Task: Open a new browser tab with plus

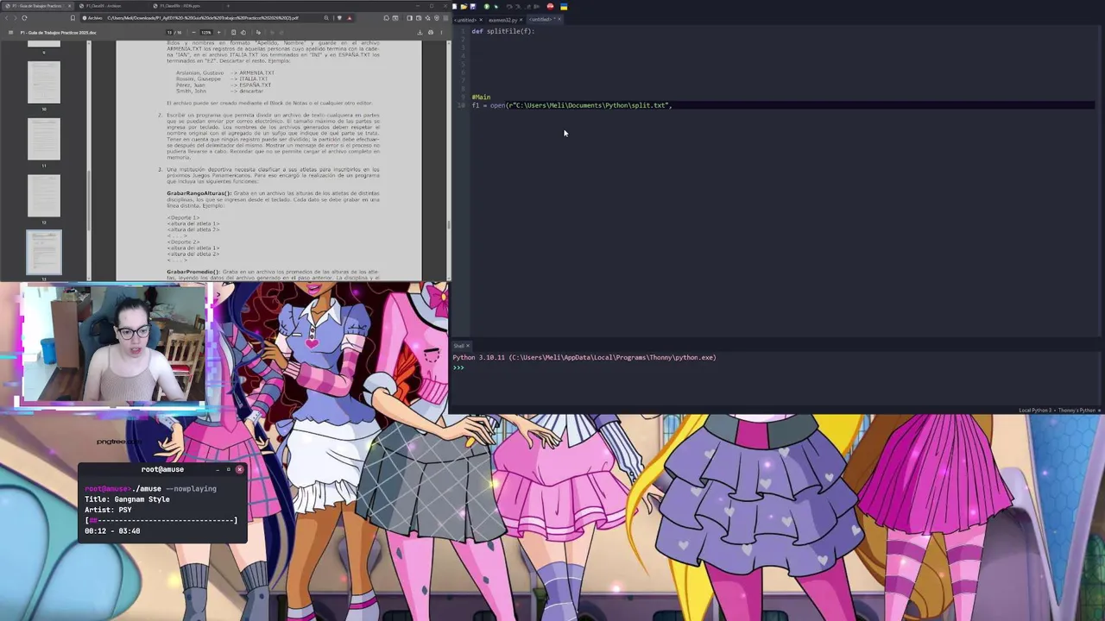Action: point(228,6)
